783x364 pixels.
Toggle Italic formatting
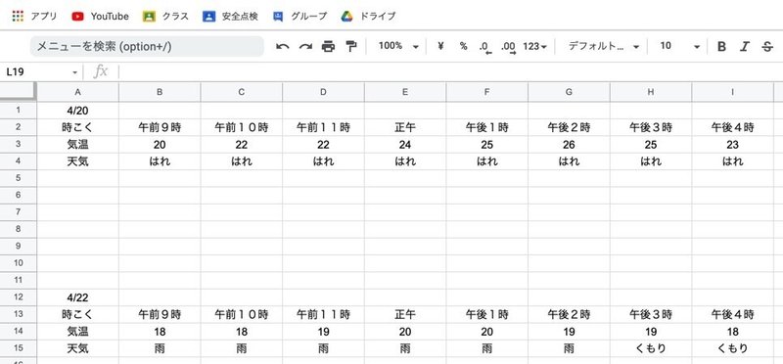(x=745, y=46)
